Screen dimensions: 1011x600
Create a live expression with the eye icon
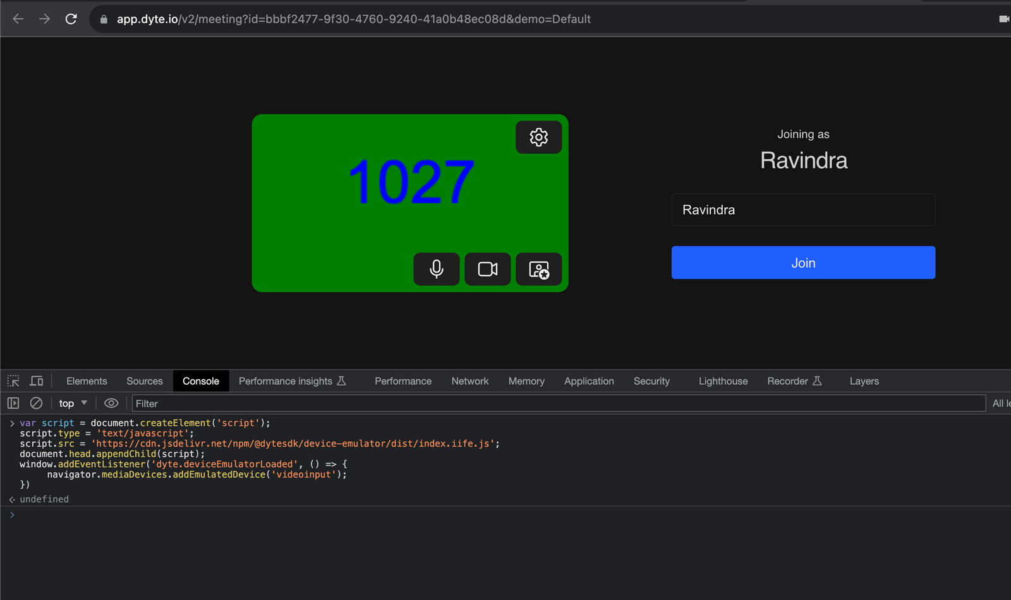point(111,403)
